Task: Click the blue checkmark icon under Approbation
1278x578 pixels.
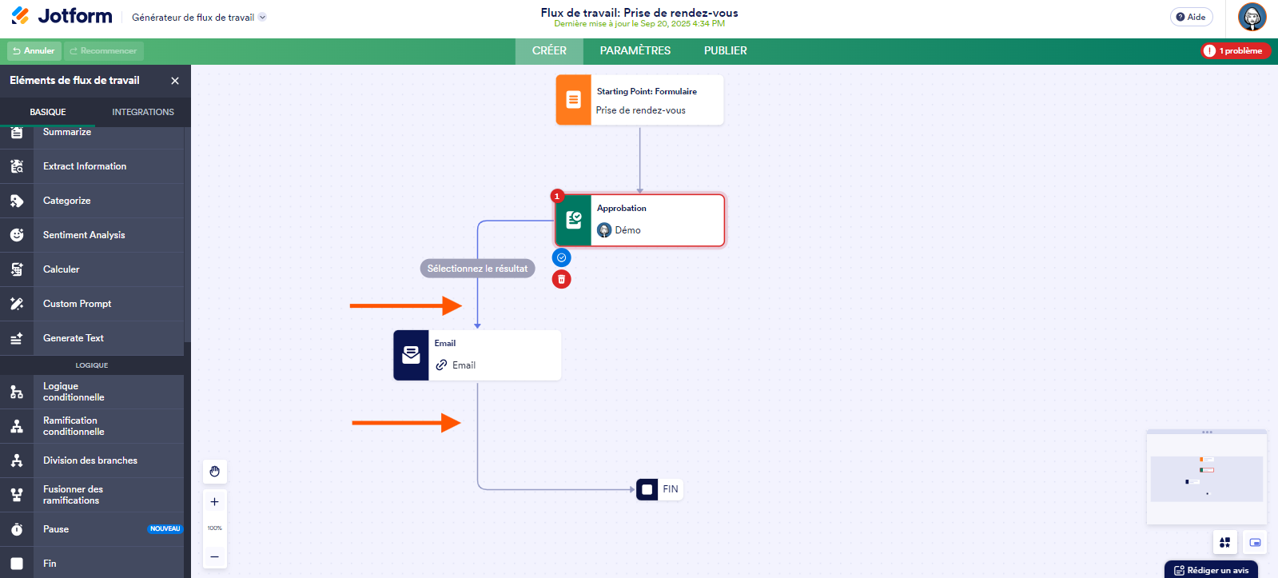Action: (562, 257)
